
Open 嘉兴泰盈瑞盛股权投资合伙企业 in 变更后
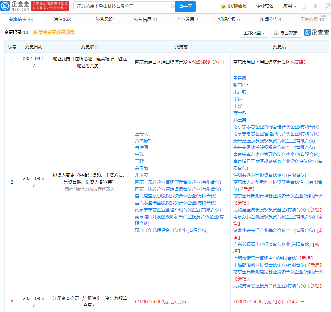274,148
